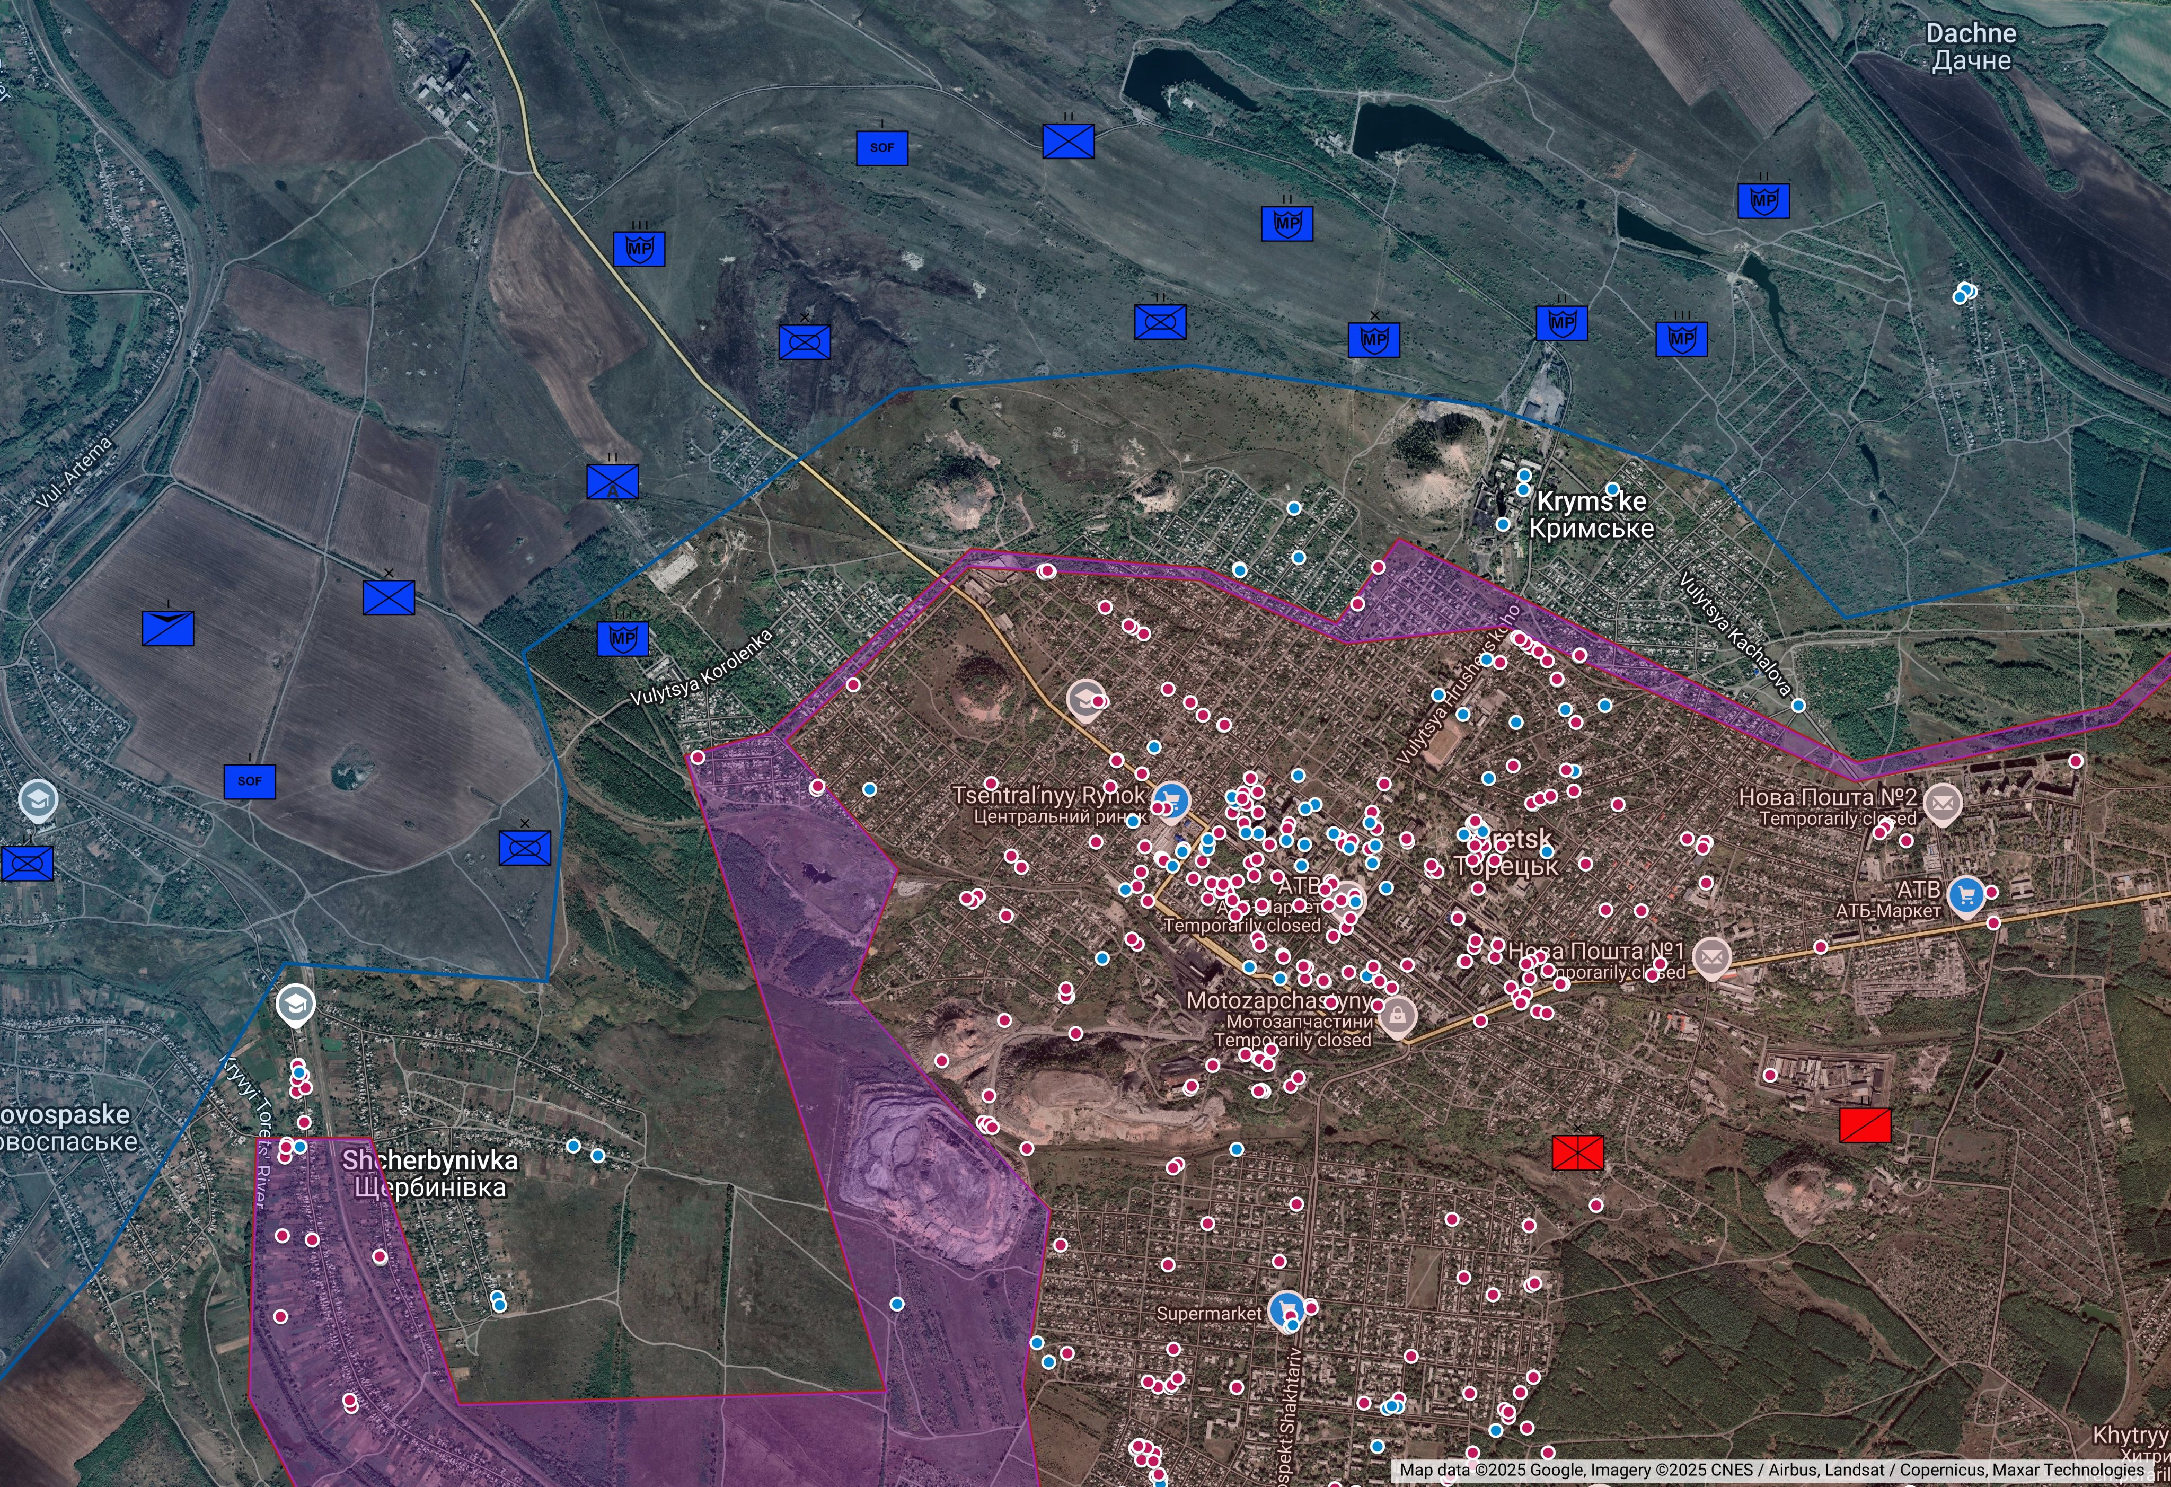Click the Nova Poshta №1 envelope pin
The height and width of the screenshot is (1487, 2171).
point(1711,956)
